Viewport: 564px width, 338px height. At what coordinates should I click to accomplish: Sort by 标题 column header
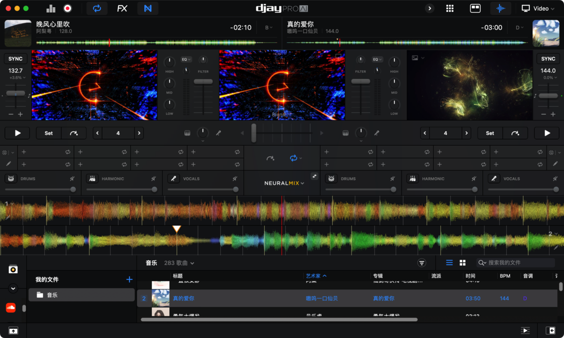tap(178, 276)
